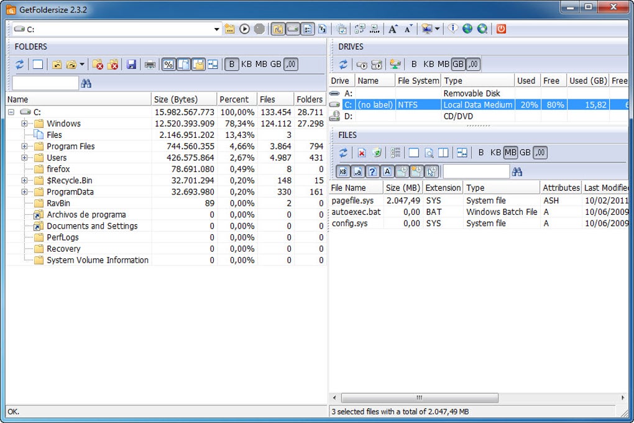Viewport: 634px width, 423px height.
Task: Click the fit column width icon in Files toolbar
Action: (x=462, y=153)
